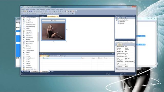
Task: Click the Start Debugging play icon
Action: [x=55, y=11]
